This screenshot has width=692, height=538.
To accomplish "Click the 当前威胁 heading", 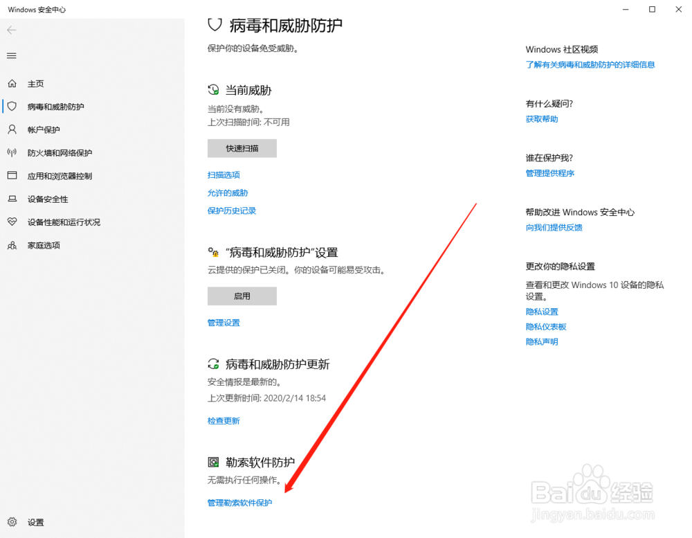I will click(x=248, y=91).
